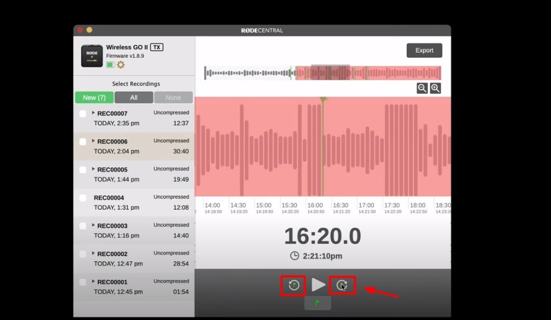Expand REC00001 disclosure triangle
Image resolution: width=551 pixels, height=320 pixels.
[x=93, y=281]
